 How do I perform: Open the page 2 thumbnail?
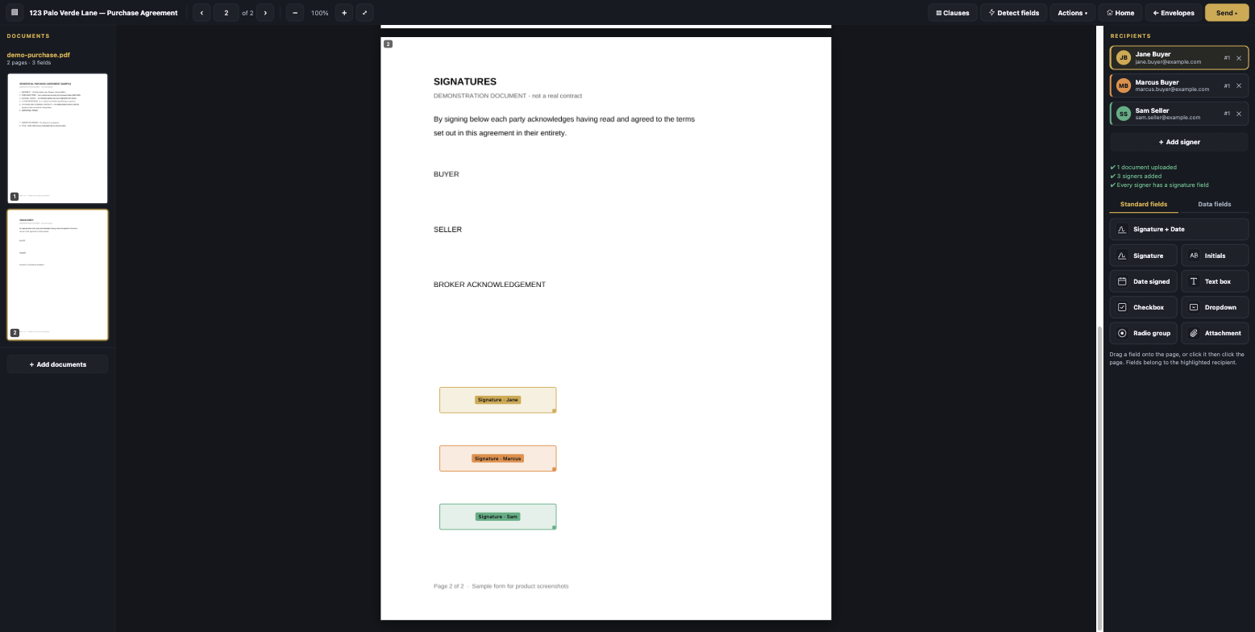coord(57,275)
